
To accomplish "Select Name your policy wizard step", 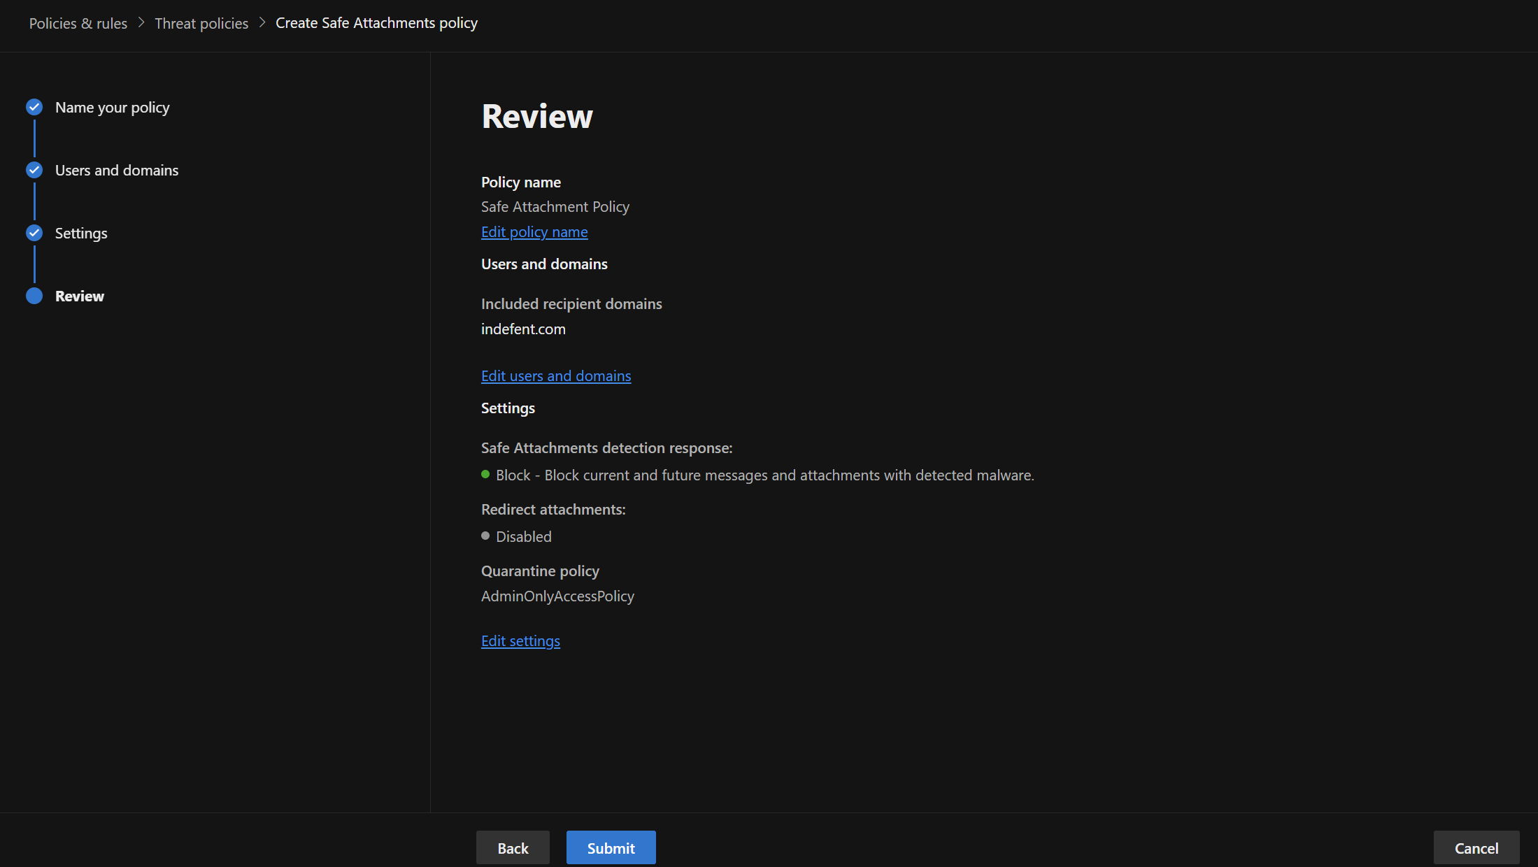I will pyautogui.click(x=112, y=108).
